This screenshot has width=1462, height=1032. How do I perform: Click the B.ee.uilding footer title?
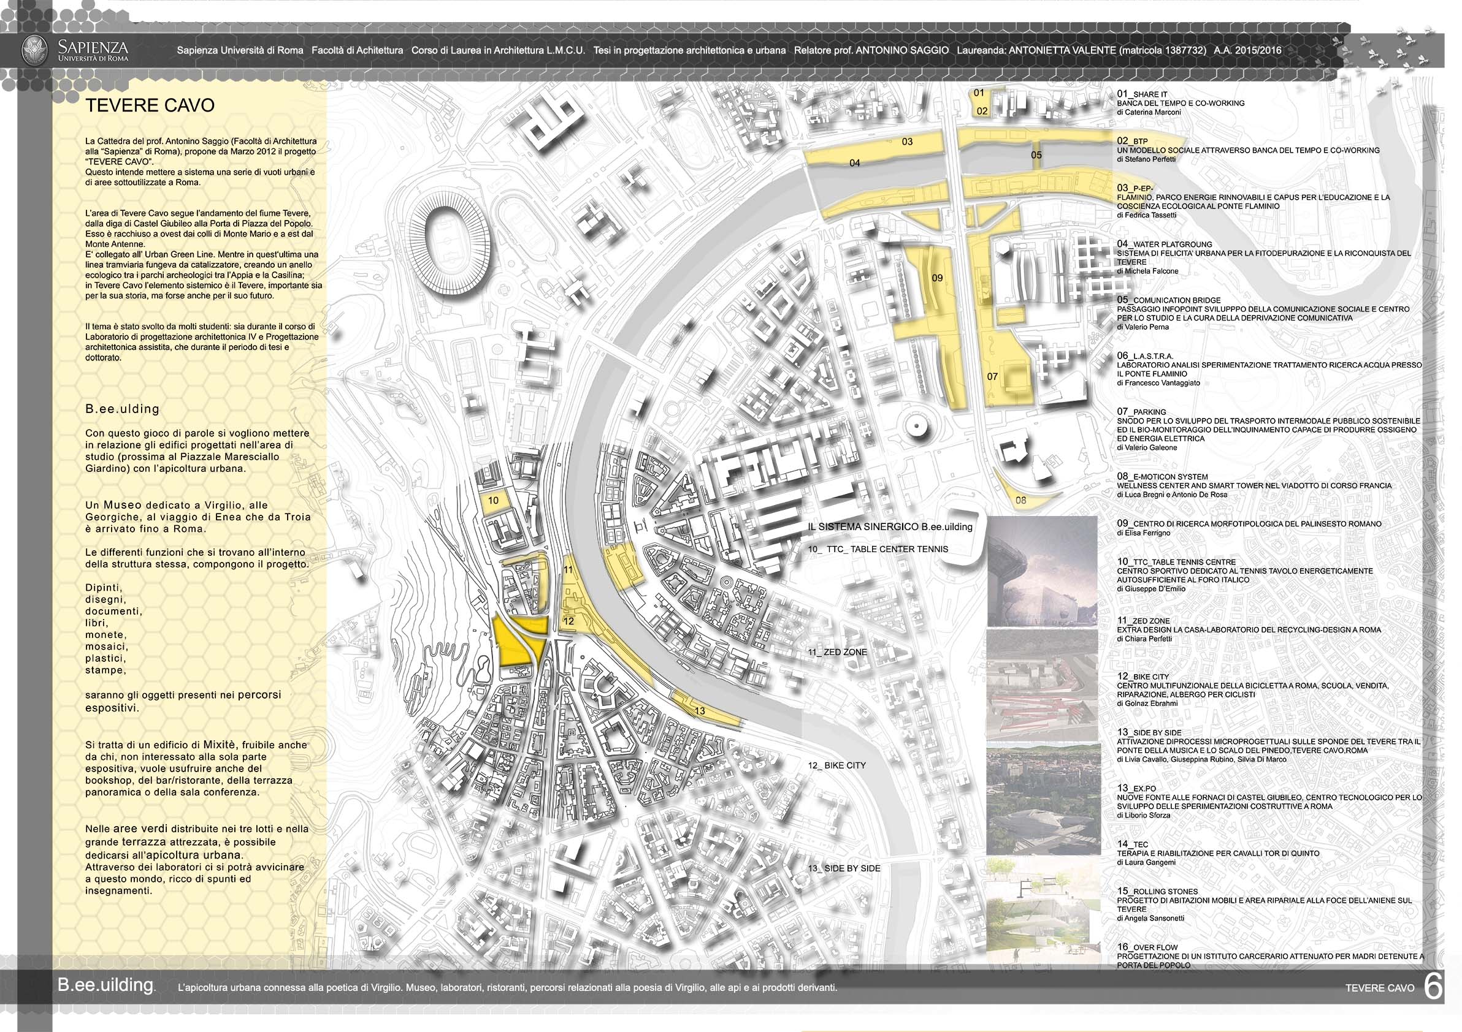click(x=106, y=985)
